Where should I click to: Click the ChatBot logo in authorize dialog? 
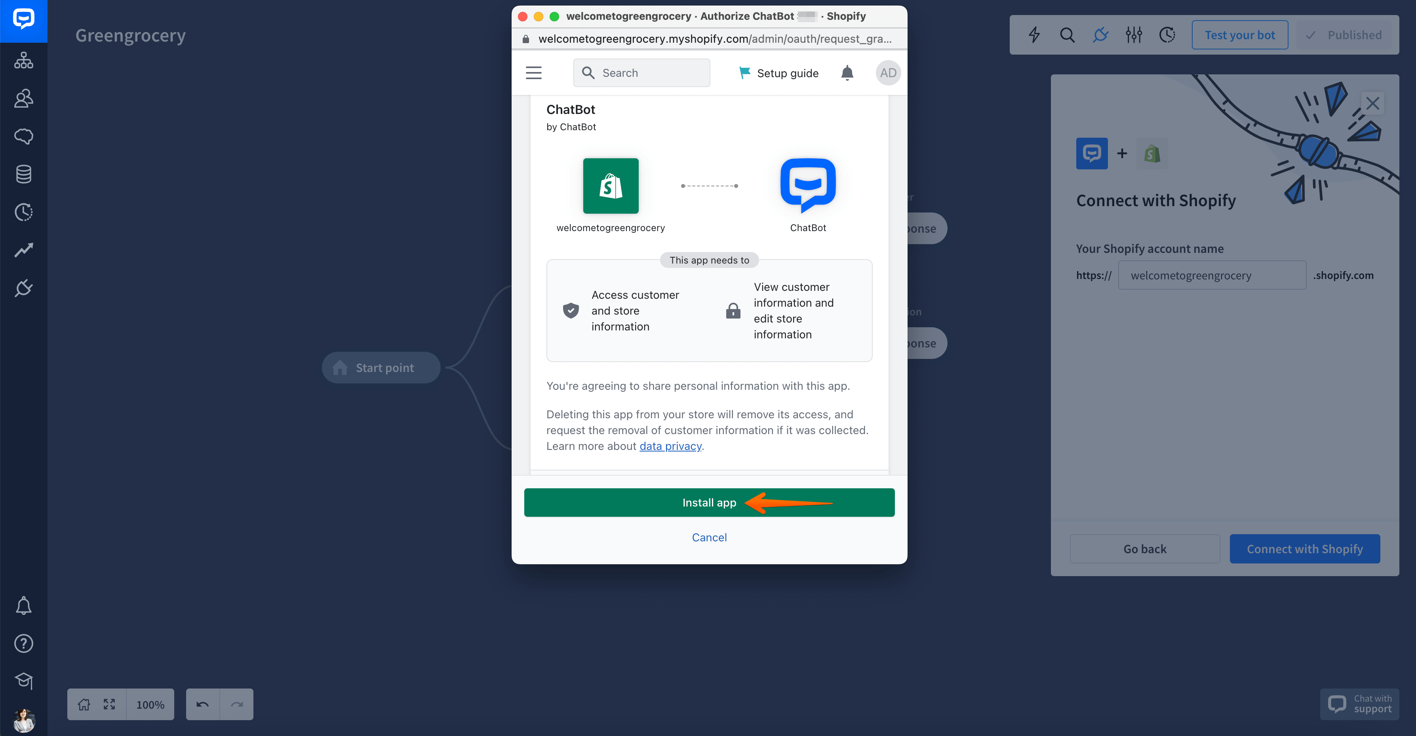[x=808, y=186]
